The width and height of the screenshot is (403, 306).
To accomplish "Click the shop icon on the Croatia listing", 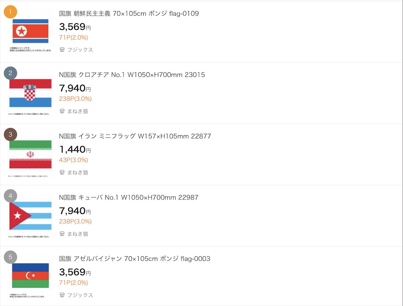I will click(62, 111).
